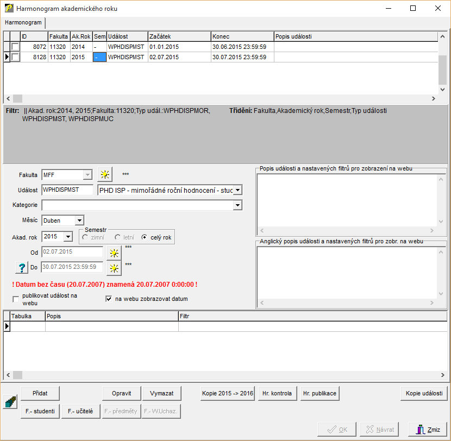This screenshot has height=441, width=451.
Task: Click the Začátek column header
Action: point(179,36)
